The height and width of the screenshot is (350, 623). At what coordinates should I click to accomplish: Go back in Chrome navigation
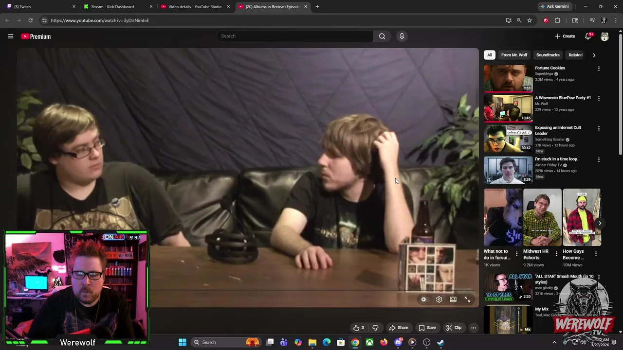coord(7,20)
